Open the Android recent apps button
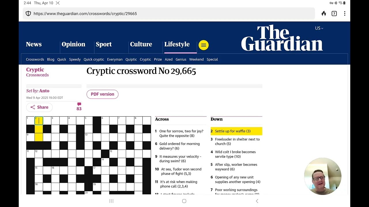Screen dimensions: 369x207 [111, 201]
